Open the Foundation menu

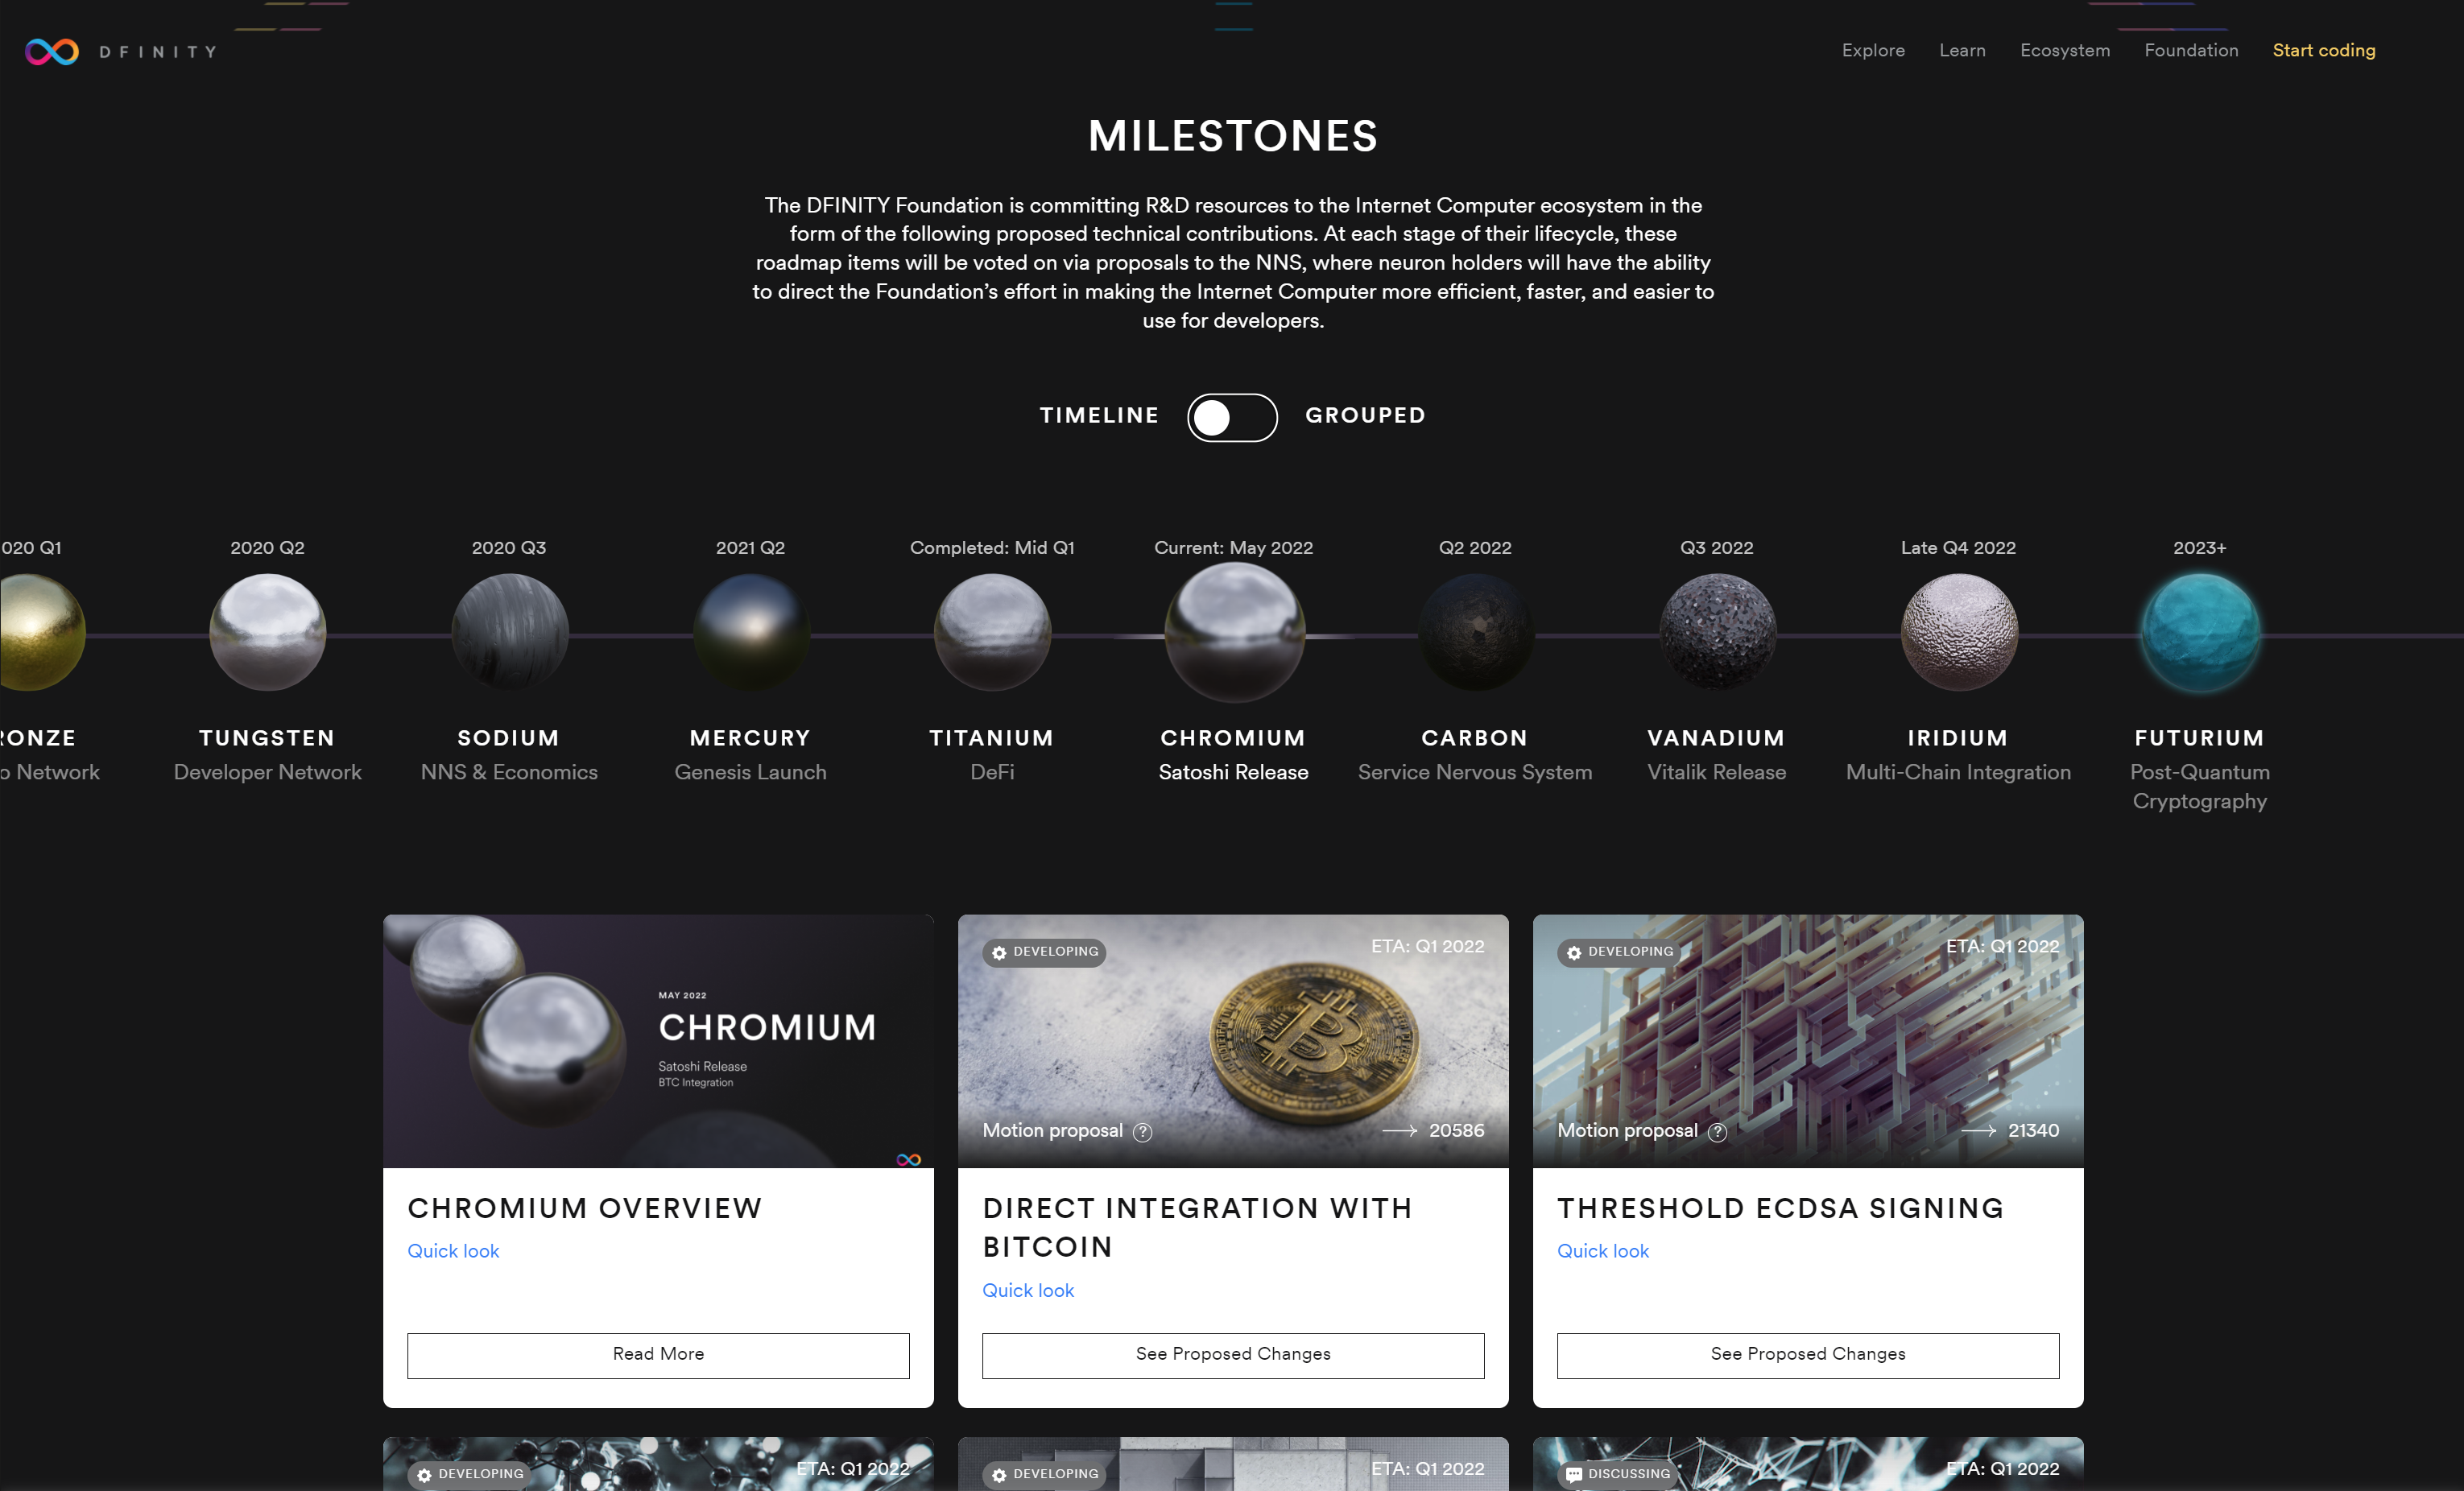click(x=2191, y=50)
